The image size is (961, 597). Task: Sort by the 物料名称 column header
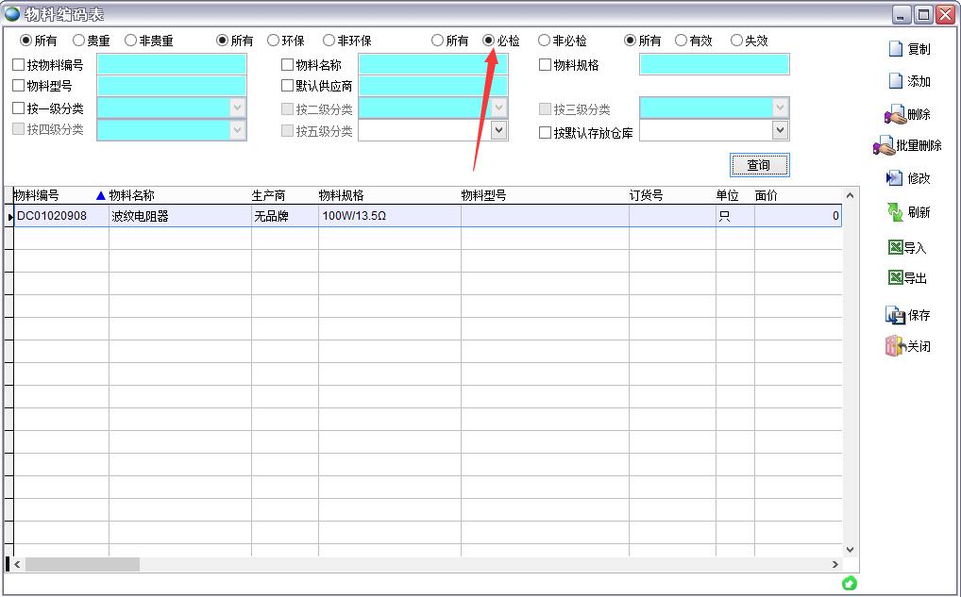tap(132, 195)
